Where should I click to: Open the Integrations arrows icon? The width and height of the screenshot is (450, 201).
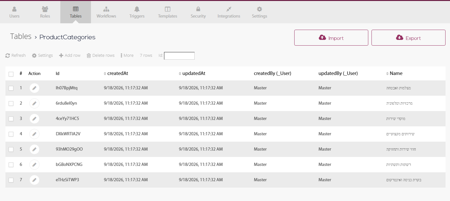[x=229, y=9]
